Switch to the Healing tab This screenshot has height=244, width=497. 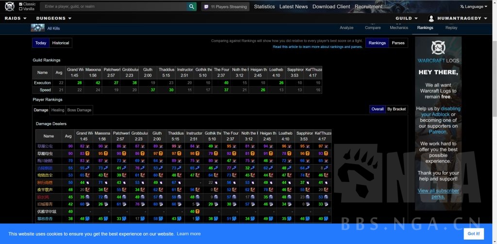(x=58, y=110)
